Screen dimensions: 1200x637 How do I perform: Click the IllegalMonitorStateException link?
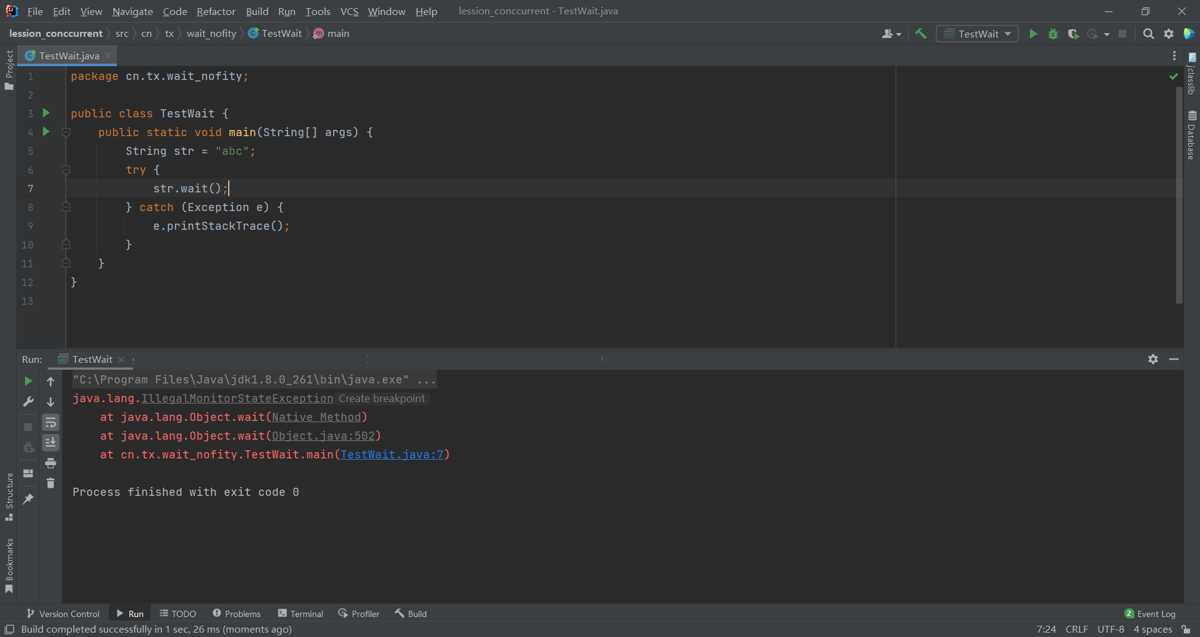coord(237,398)
